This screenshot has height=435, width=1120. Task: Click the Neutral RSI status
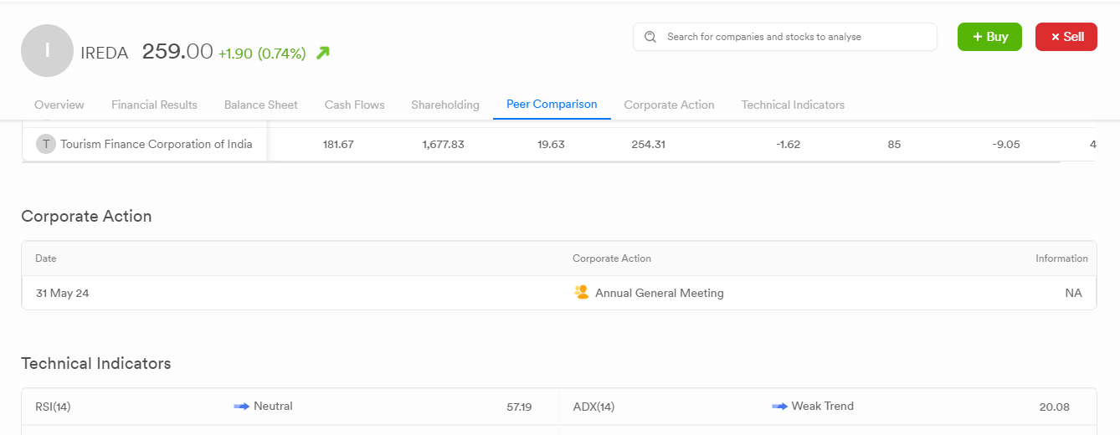(273, 406)
